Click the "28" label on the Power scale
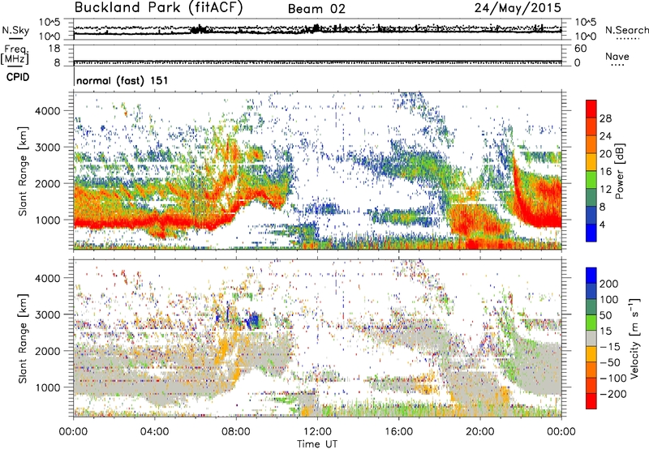This screenshot has width=649, height=449. tap(605, 118)
